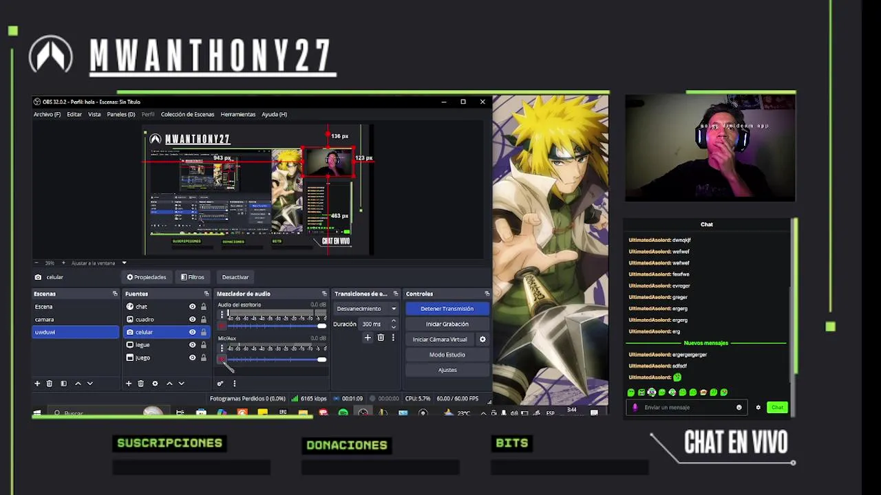
Task: Mute the Mic/Aux channel
Action: 222,359
